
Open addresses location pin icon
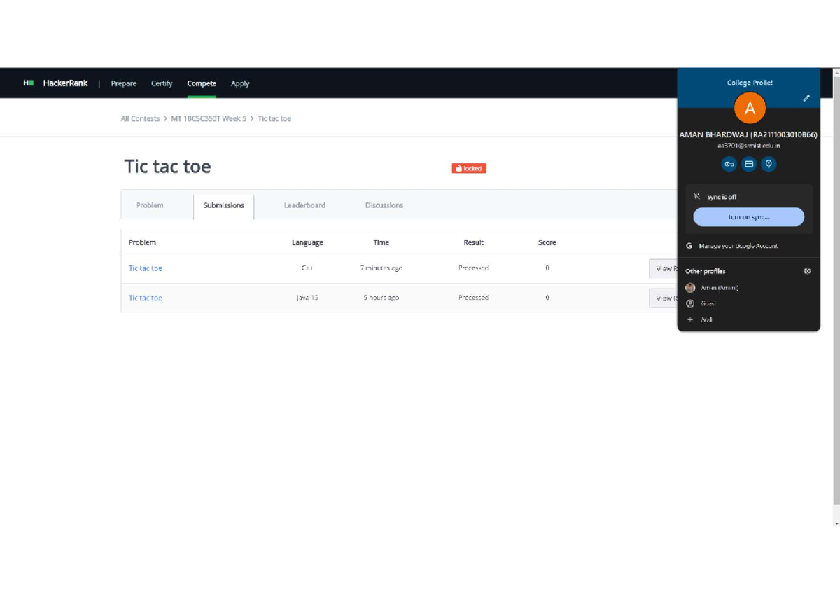(769, 164)
